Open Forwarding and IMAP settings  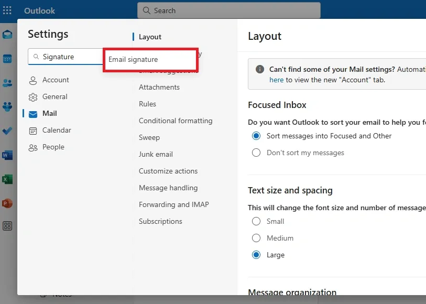point(174,204)
